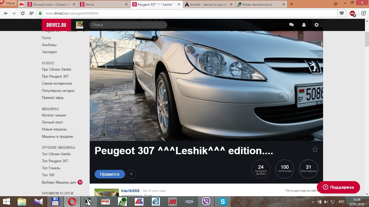
Task: Open the tab list menu icon
Action: [x=336, y=4]
